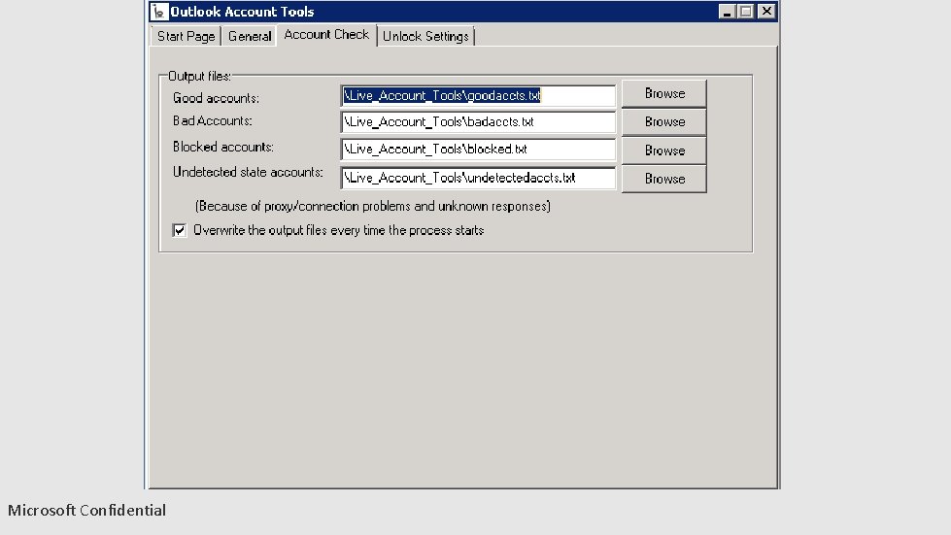Click the 'Outlook Account Tools' title text
951x535 pixels.
[242, 12]
